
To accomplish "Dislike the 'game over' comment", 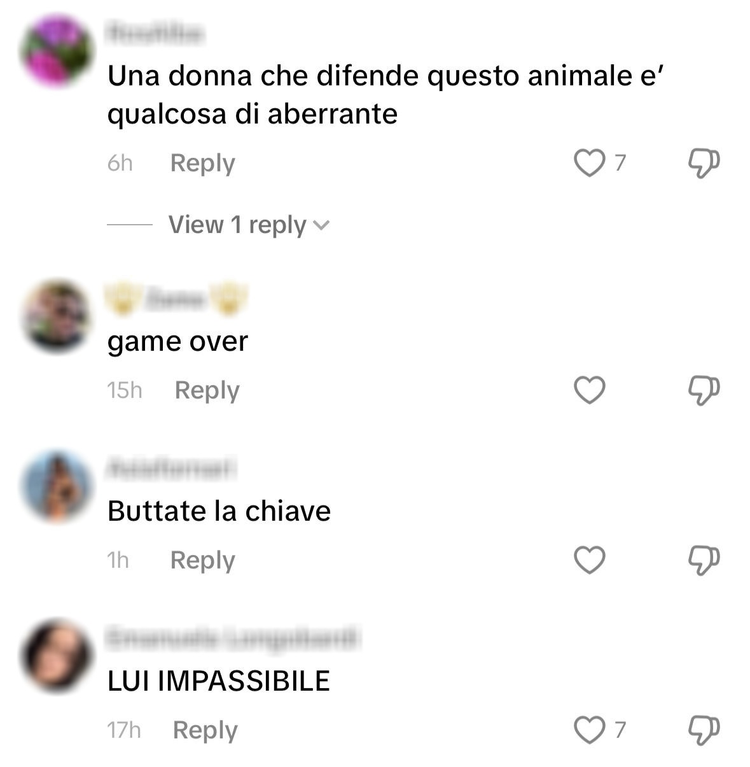I will [x=704, y=390].
